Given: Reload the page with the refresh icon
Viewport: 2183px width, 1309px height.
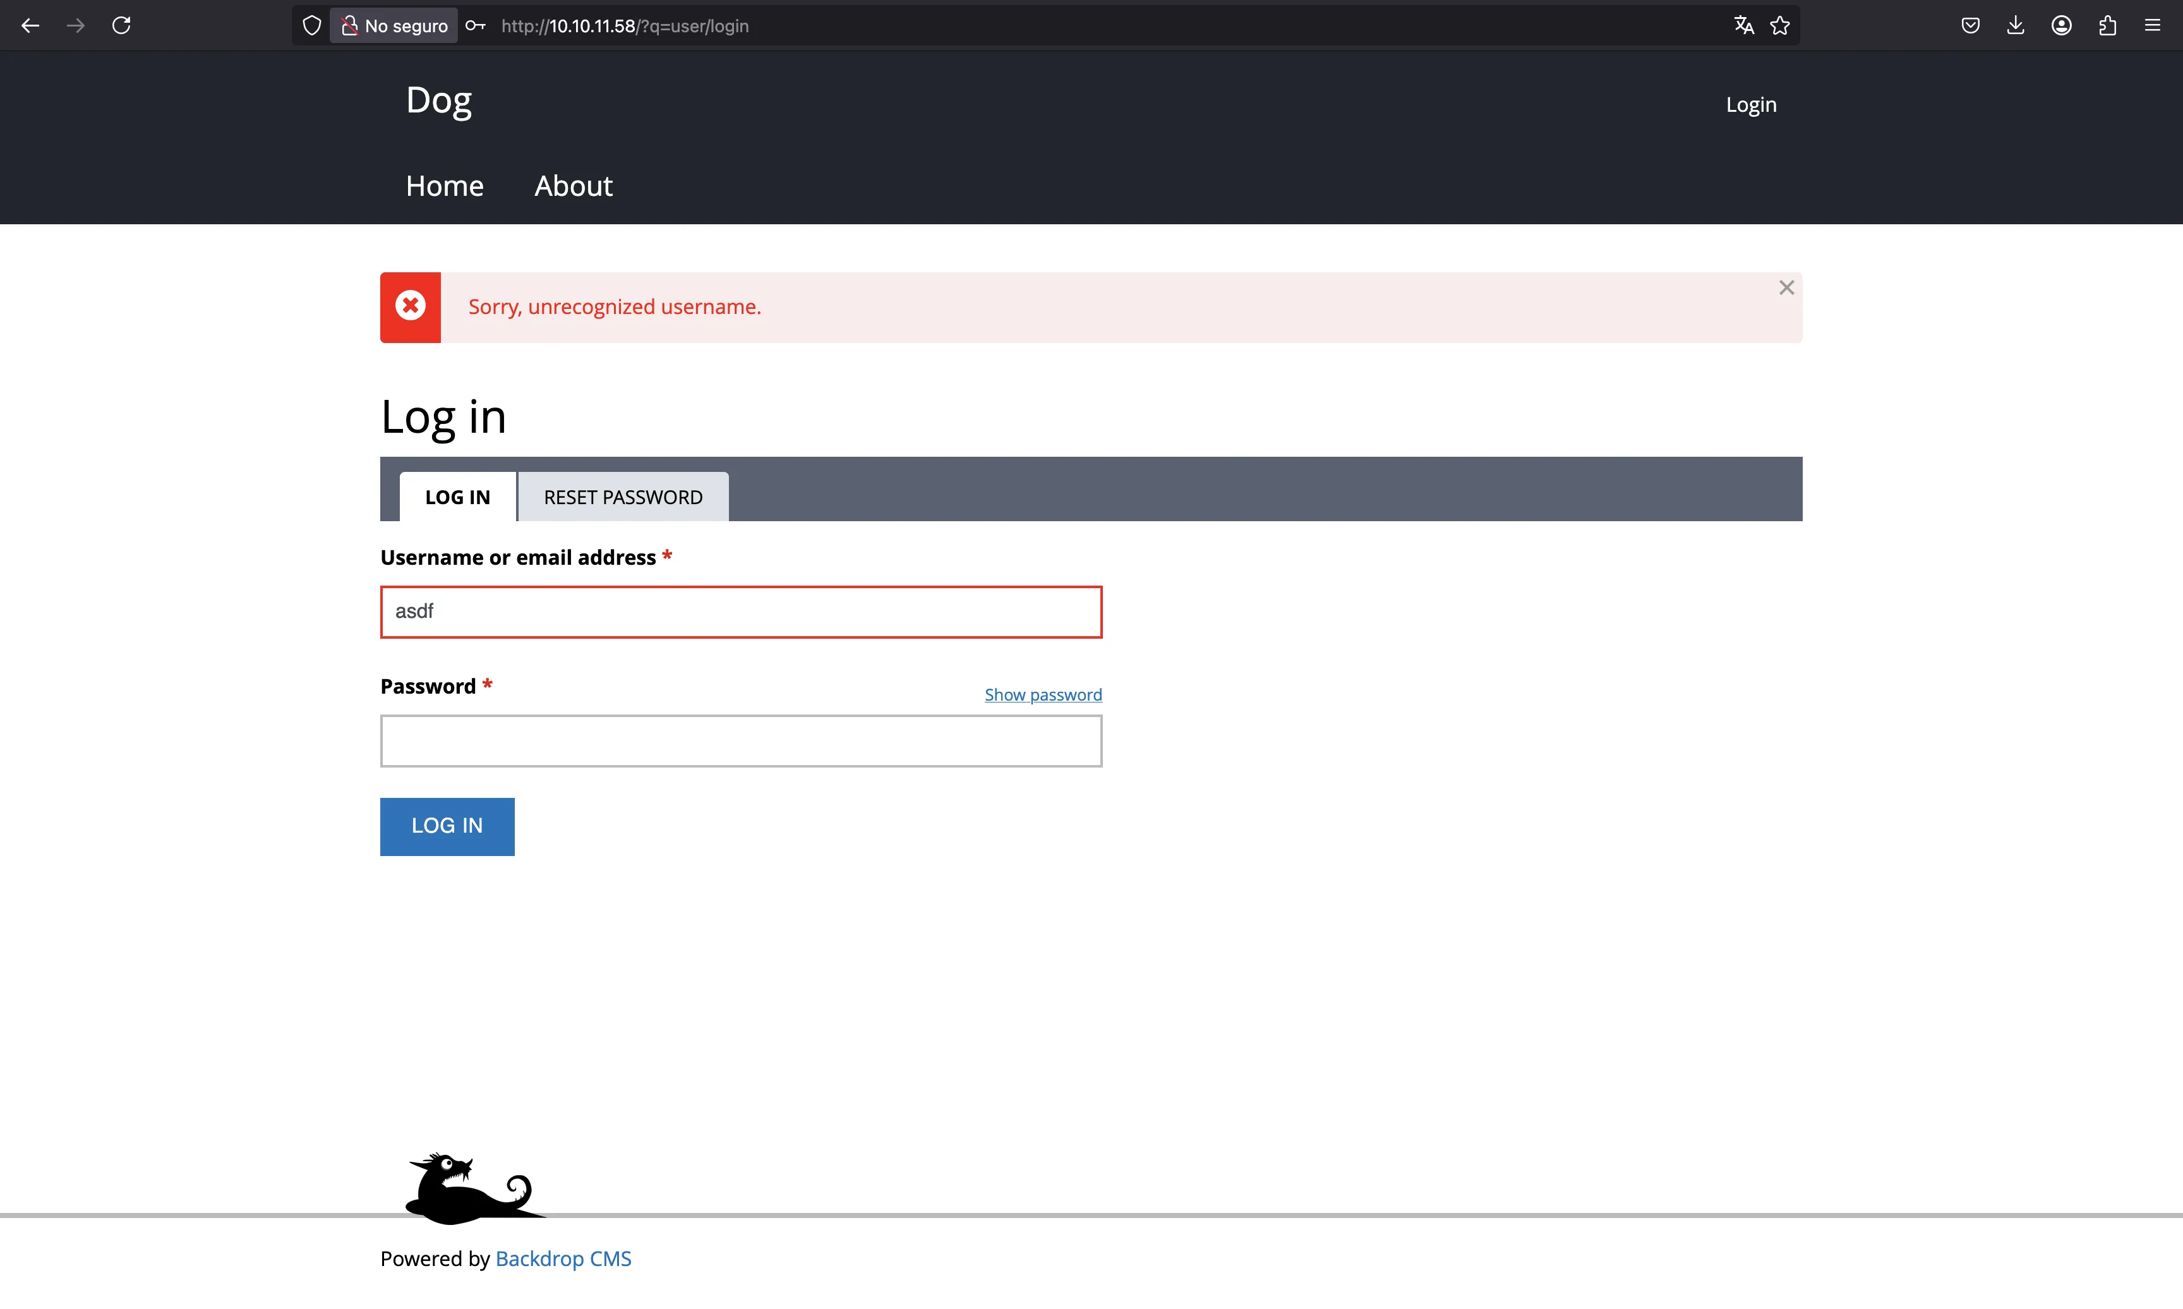Looking at the screenshot, I should 122,25.
